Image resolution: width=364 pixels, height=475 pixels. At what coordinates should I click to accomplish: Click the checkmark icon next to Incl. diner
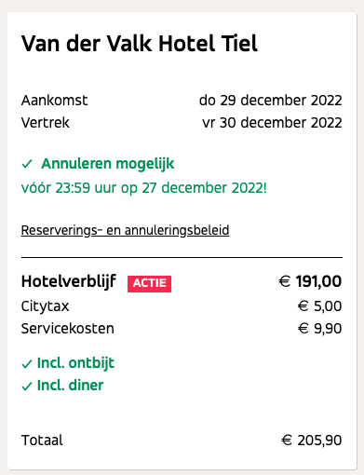tap(27, 386)
